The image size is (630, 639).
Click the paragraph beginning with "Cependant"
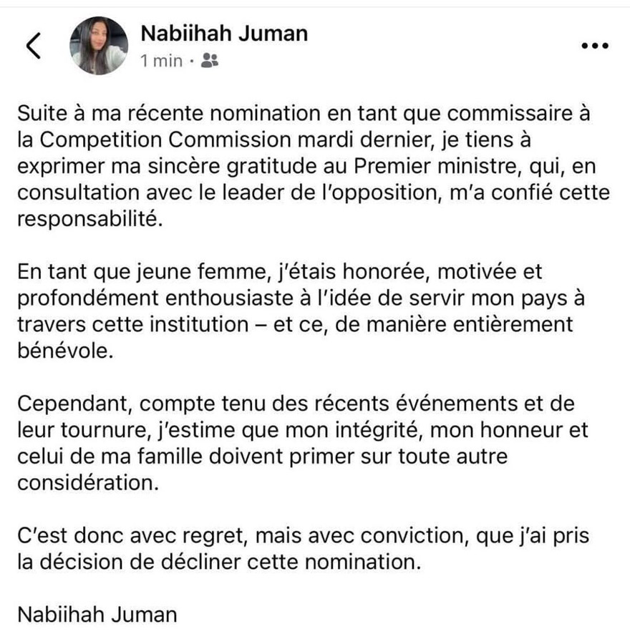point(301,442)
